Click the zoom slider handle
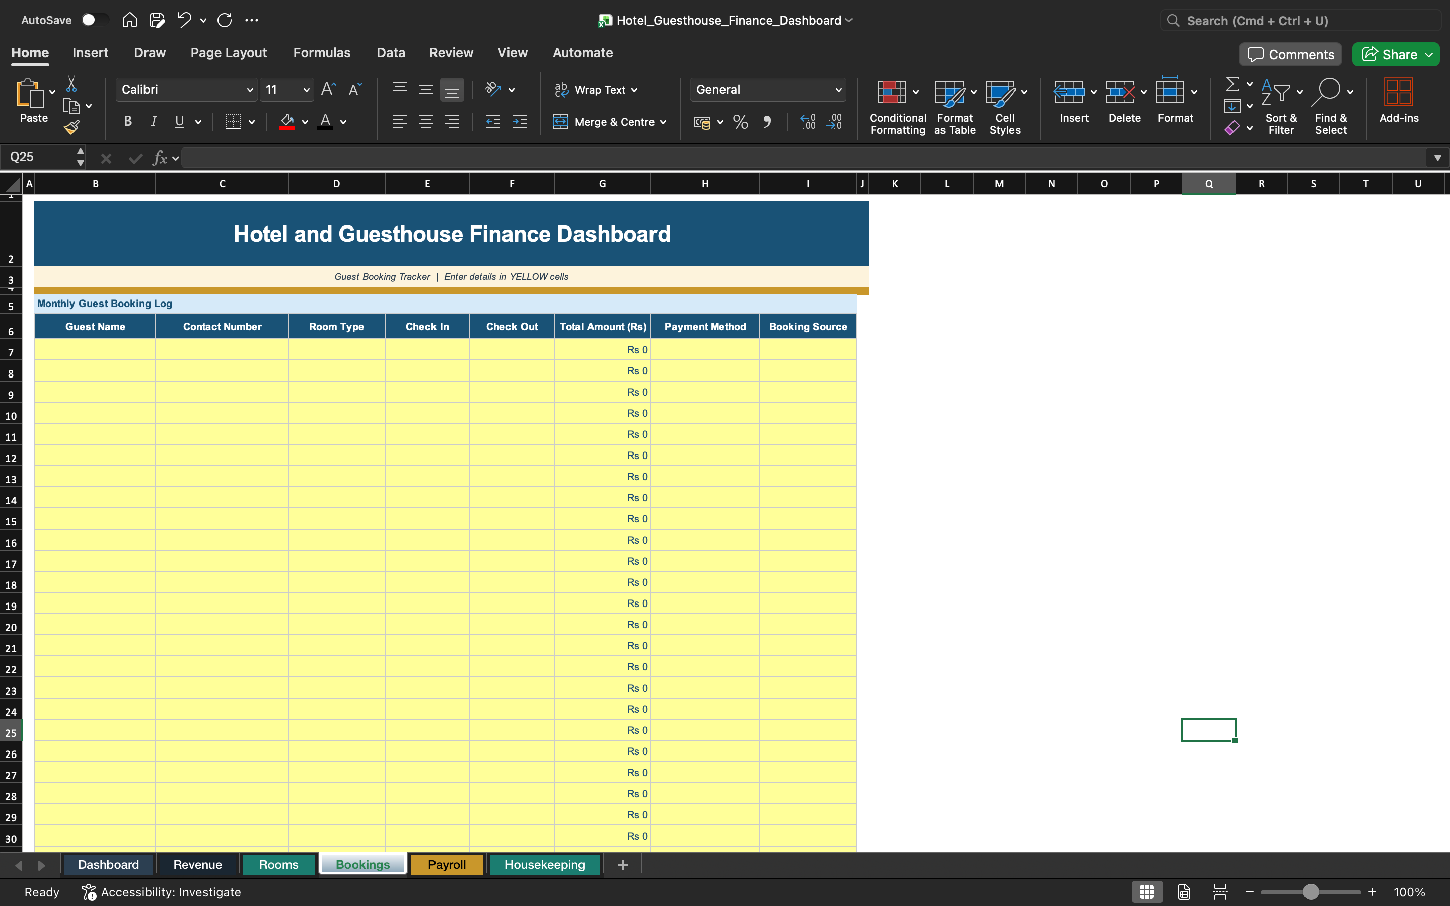This screenshot has height=906, width=1450. click(x=1311, y=891)
